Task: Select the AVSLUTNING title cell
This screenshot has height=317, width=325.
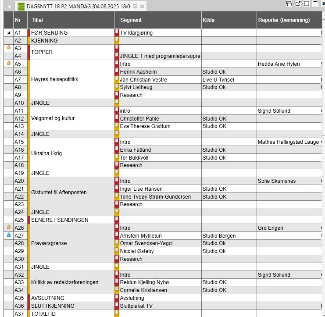Action: [x=72, y=298]
